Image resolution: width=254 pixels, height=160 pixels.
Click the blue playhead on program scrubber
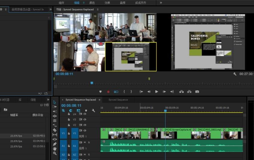coord(92,83)
